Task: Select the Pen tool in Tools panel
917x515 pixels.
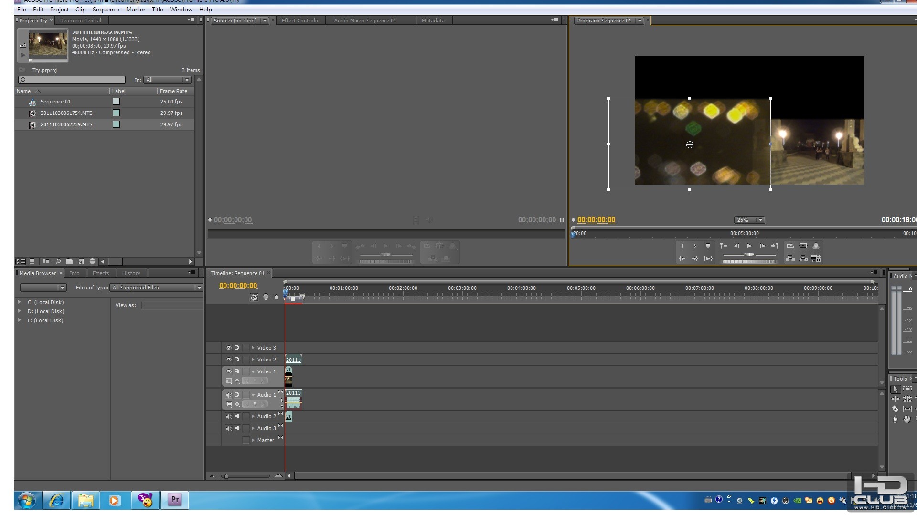Action: (895, 420)
